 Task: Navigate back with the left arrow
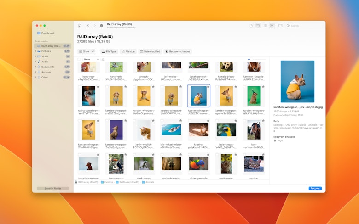click(88, 26)
